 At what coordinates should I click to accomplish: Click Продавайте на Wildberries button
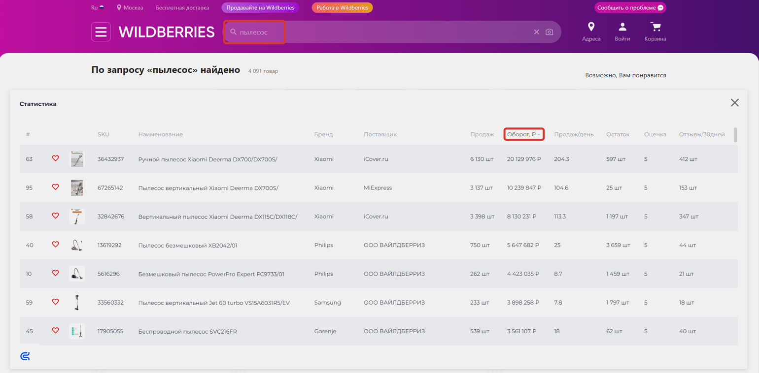[260, 8]
